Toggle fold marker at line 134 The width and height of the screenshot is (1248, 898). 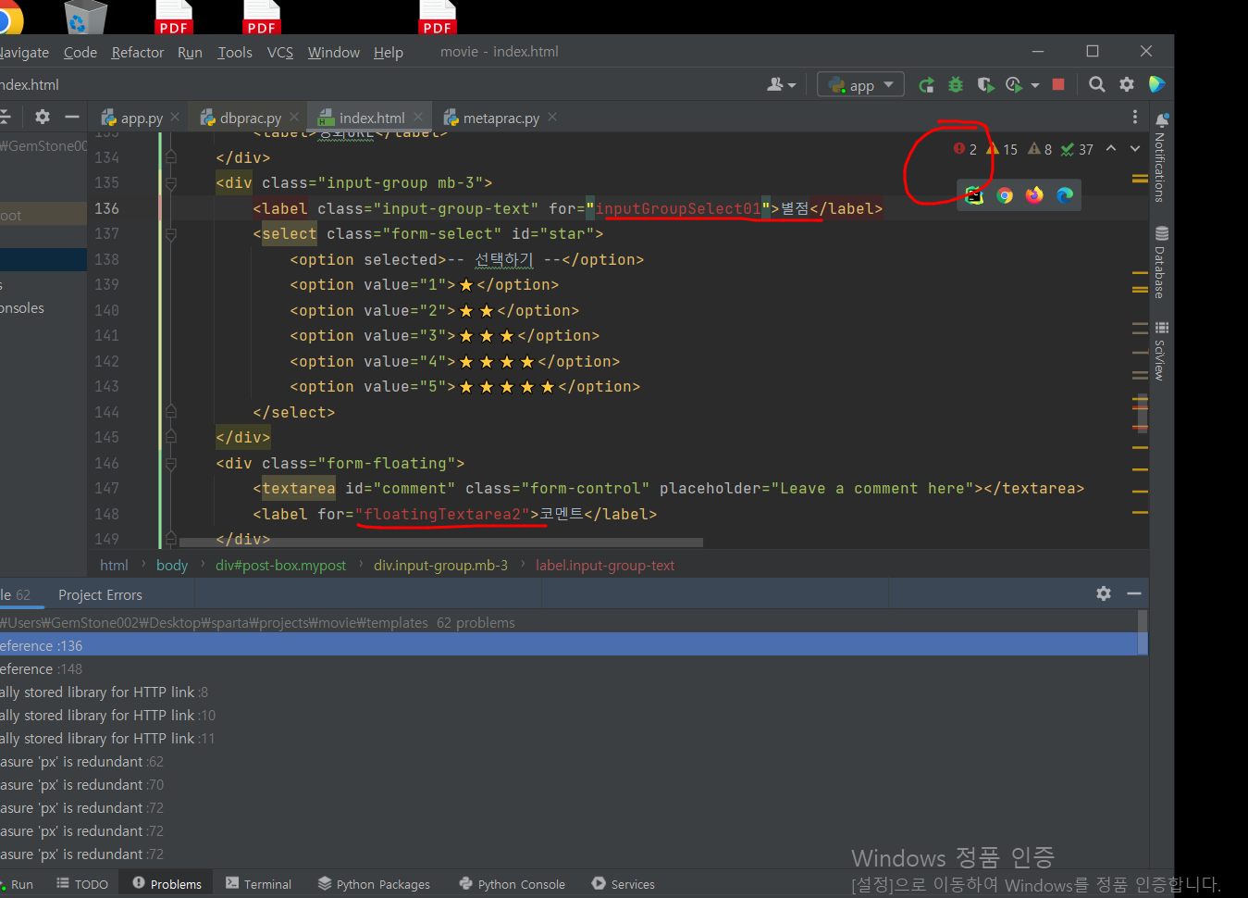[x=171, y=157]
